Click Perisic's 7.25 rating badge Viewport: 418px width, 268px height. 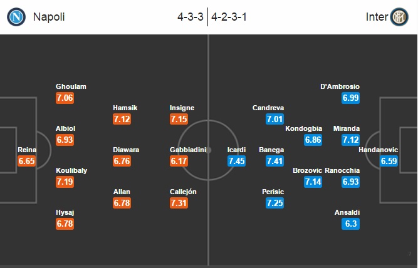coord(274,203)
